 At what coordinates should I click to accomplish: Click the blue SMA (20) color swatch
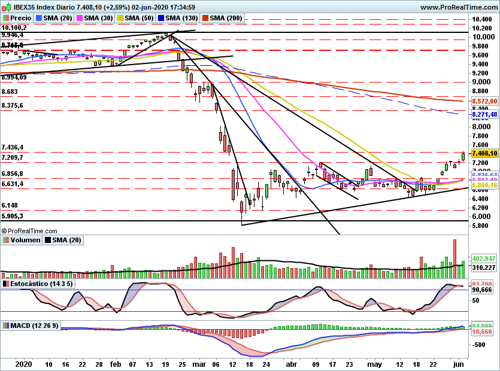38,18
